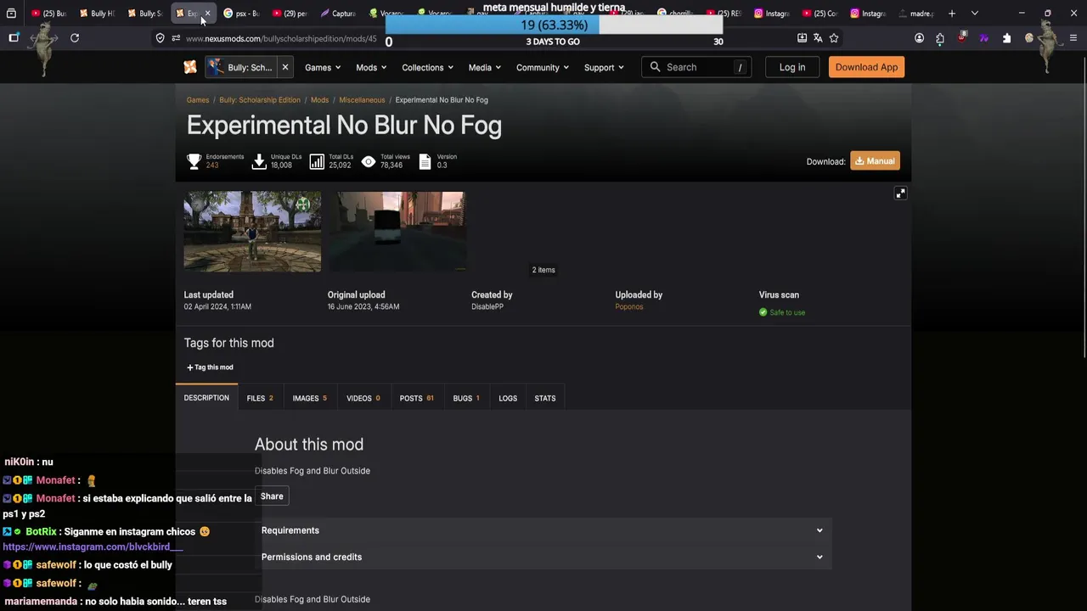This screenshot has width=1087, height=611.
Task: Switch to the Stats tab
Action: click(545, 398)
